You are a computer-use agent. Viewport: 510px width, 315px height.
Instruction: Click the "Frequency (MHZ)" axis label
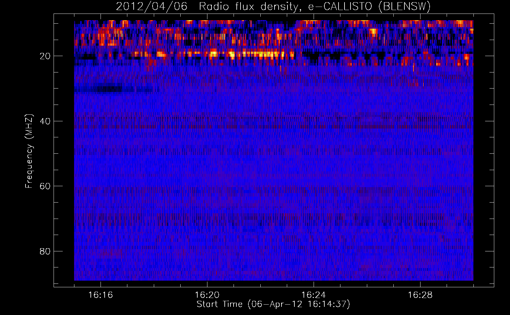pos(29,151)
